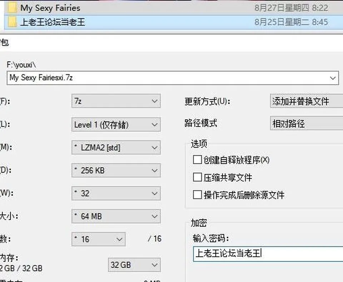Open the 256 KB dictionary size dropdown

[x=116, y=170]
